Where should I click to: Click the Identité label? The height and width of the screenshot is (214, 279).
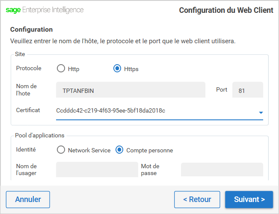pyautogui.click(x=26, y=149)
